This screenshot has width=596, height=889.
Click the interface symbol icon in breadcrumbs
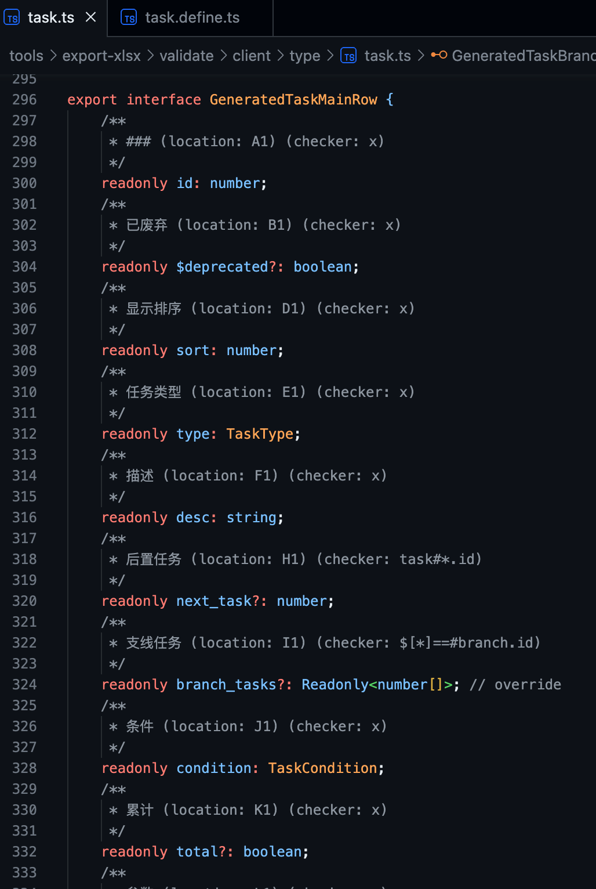pyautogui.click(x=439, y=55)
